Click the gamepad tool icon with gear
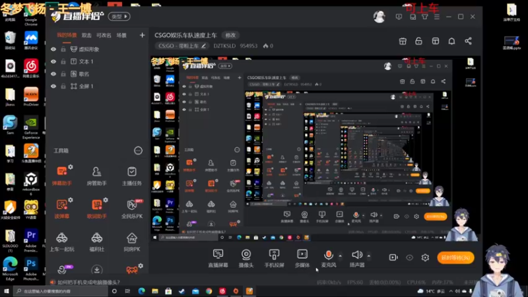The width and height of the screenshot is (528, 297). pos(134,269)
